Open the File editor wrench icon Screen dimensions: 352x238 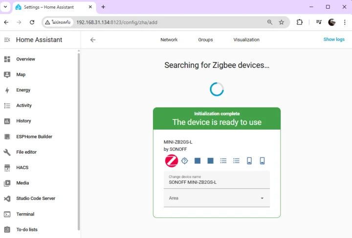7,152
